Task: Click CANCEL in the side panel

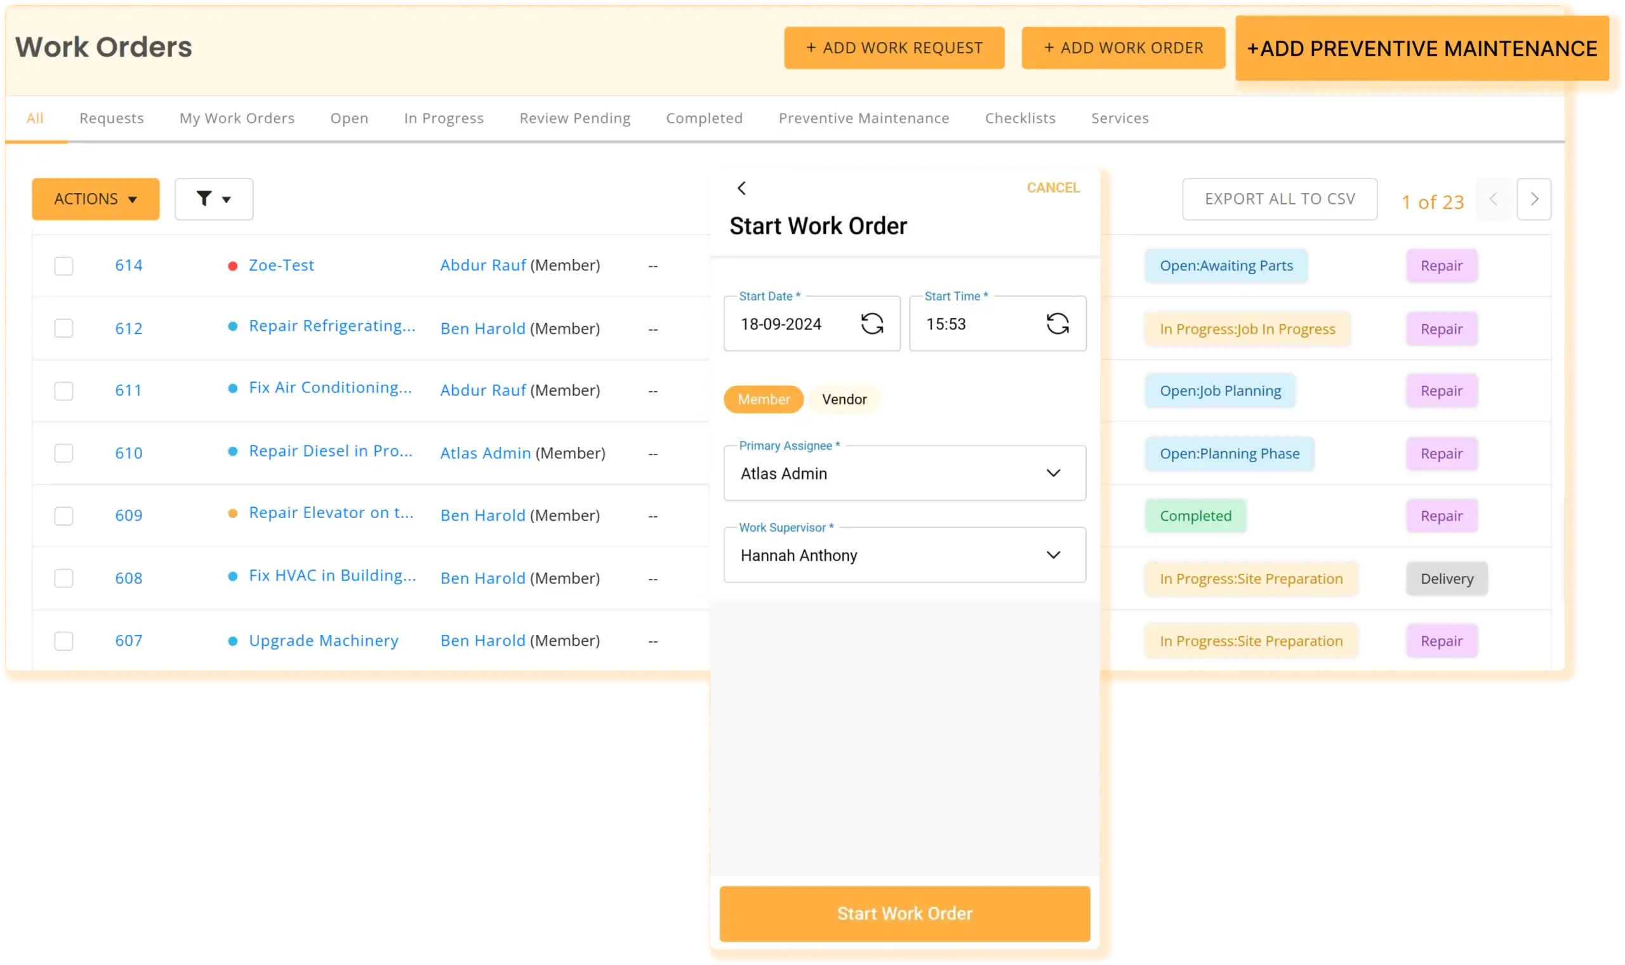Action: coord(1053,188)
